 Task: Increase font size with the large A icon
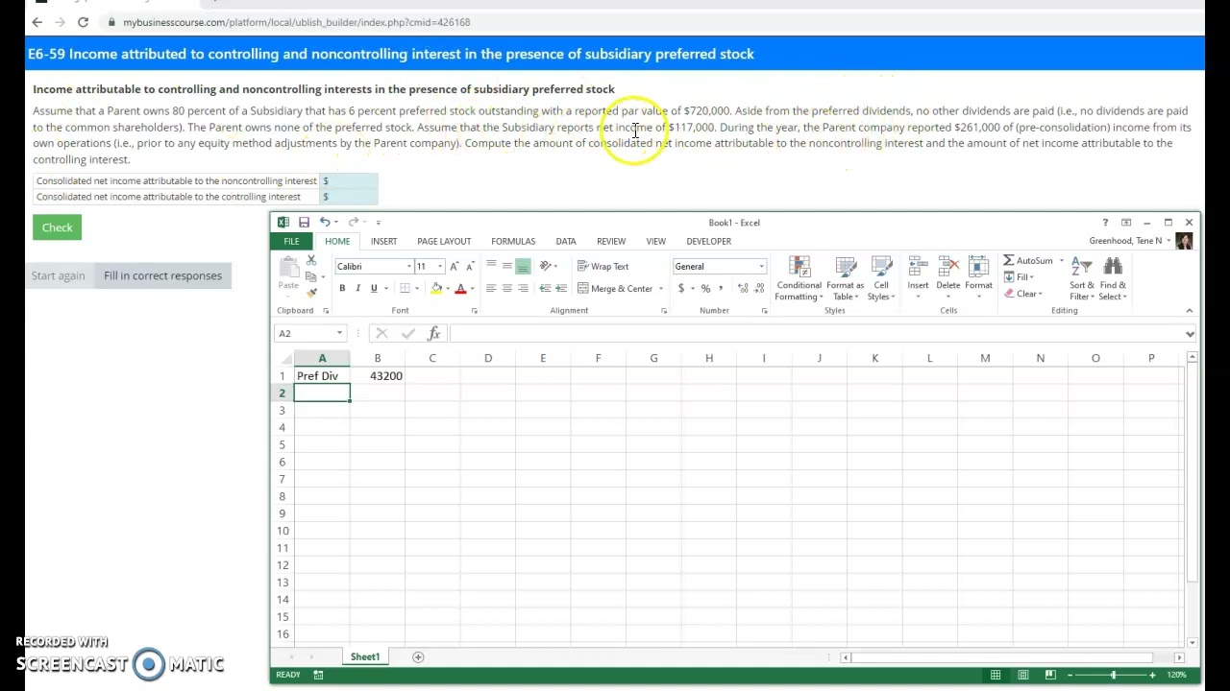[x=455, y=266]
